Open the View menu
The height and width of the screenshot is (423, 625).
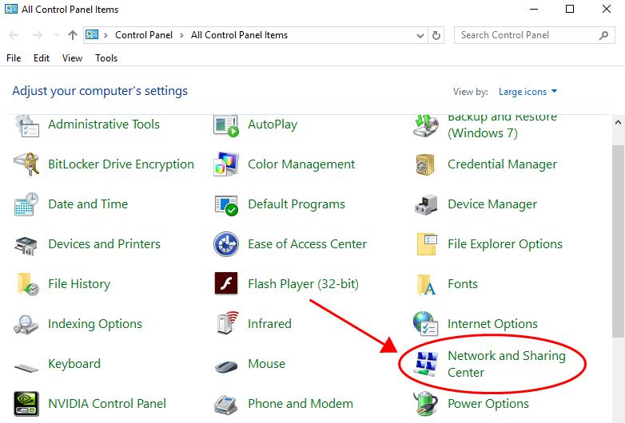coord(72,58)
